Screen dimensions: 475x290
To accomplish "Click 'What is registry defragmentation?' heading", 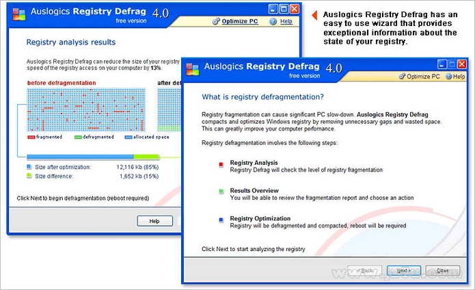I will coord(262,97).
